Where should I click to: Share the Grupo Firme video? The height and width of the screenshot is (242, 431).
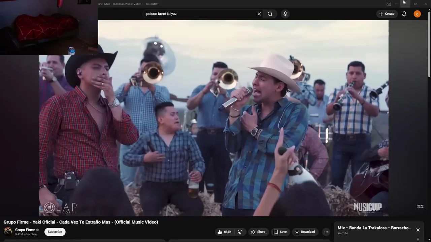(258, 232)
